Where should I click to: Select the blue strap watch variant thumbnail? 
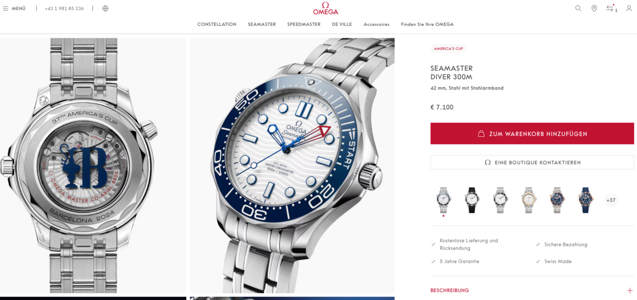click(586, 200)
